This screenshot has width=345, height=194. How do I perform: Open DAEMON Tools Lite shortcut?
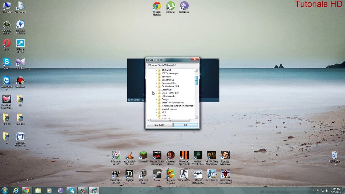click(x=20, y=28)
